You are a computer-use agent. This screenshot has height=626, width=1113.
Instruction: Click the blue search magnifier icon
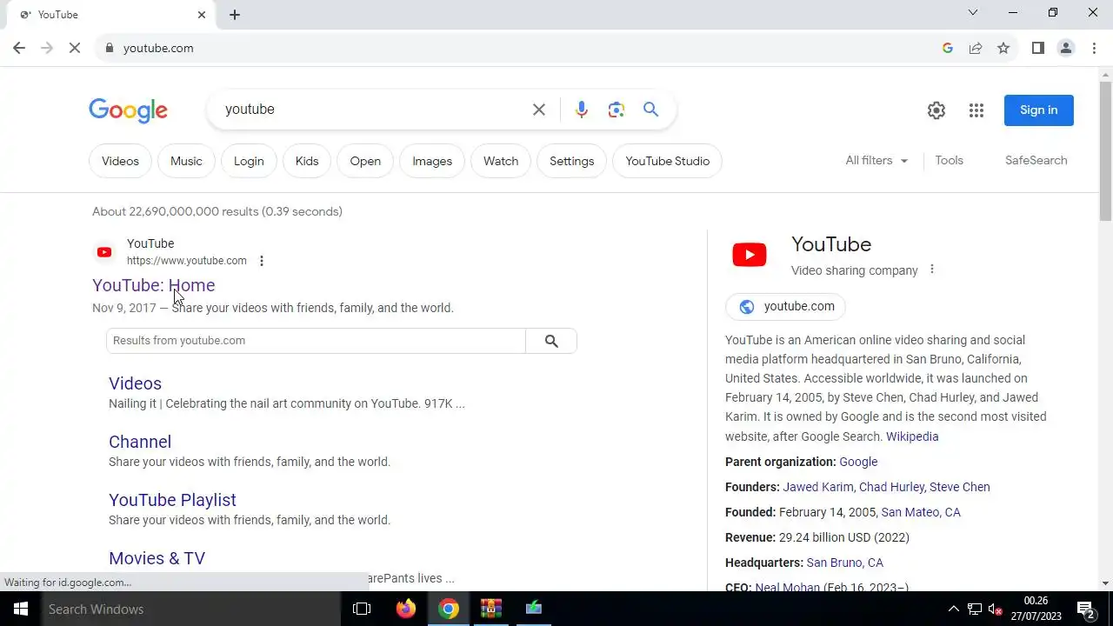651,110
